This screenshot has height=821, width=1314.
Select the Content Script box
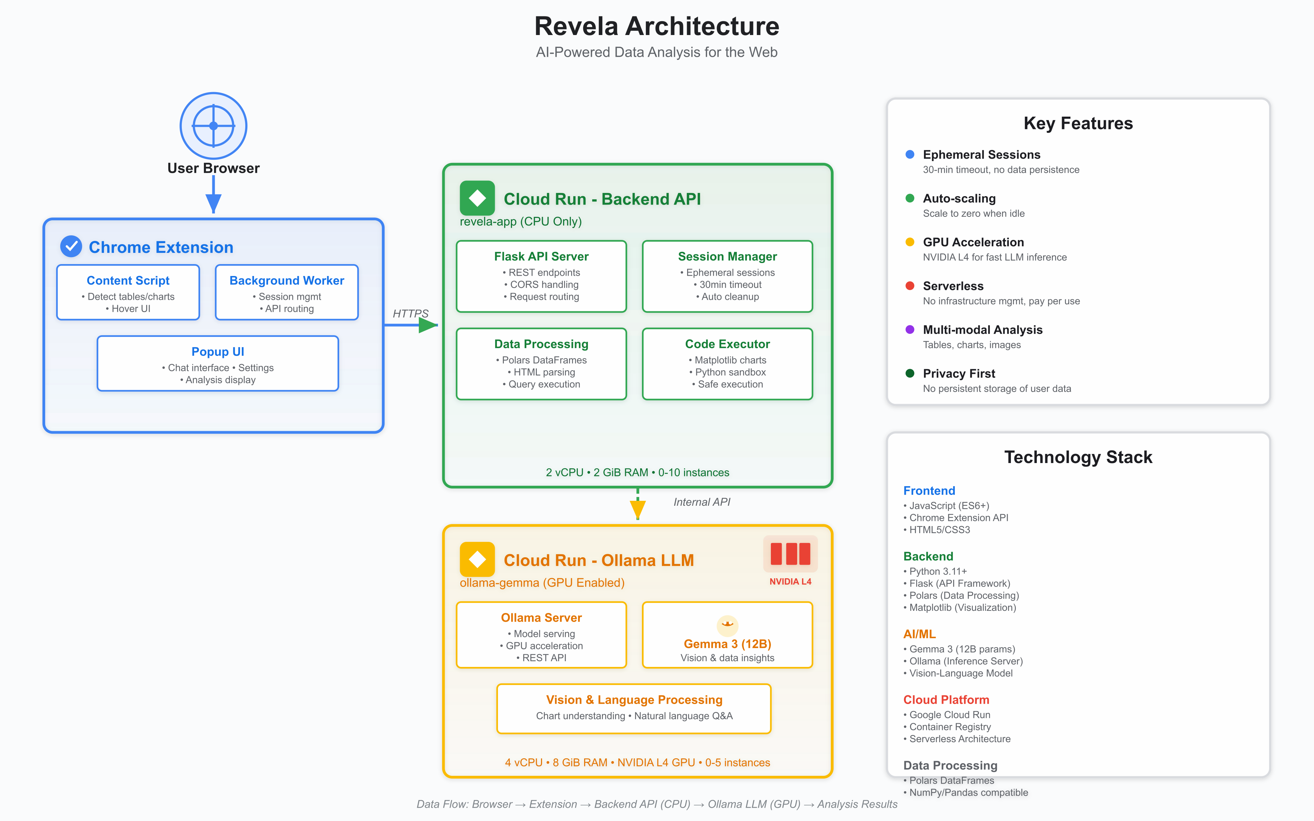pyautogui.click(x=128, y=293)
